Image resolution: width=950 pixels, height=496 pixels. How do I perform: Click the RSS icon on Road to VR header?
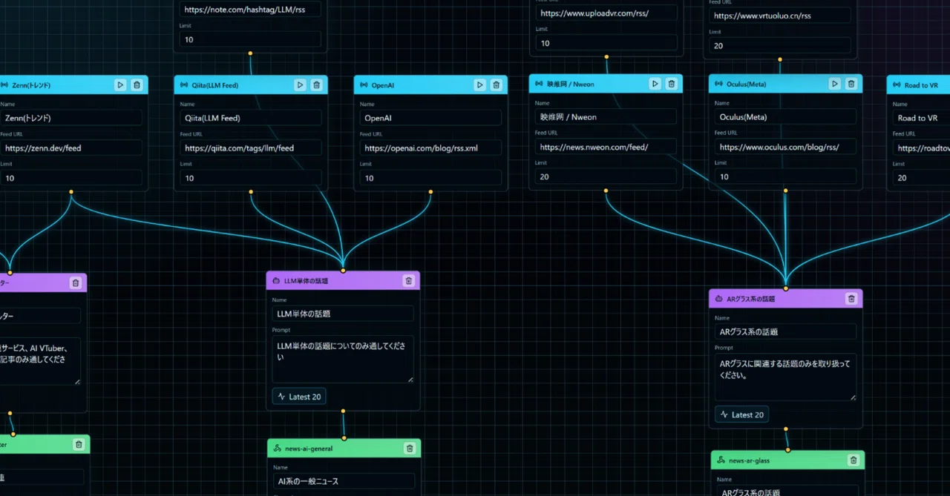point(897,85)
